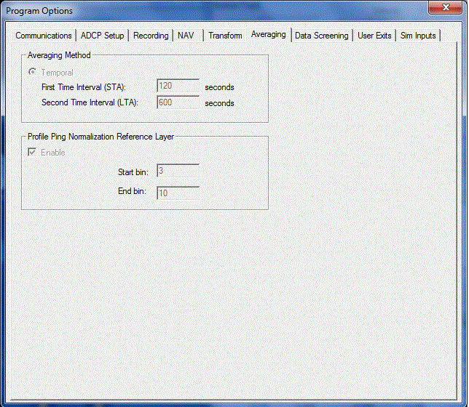This screenshot has width=469, height=407.
Task: Focus the Start bin input box
Action: [x=178, y=172]
